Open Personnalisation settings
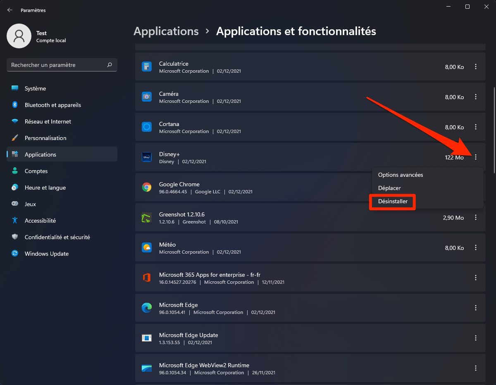This screenshot has height=385, width=496. coord(62,138)
